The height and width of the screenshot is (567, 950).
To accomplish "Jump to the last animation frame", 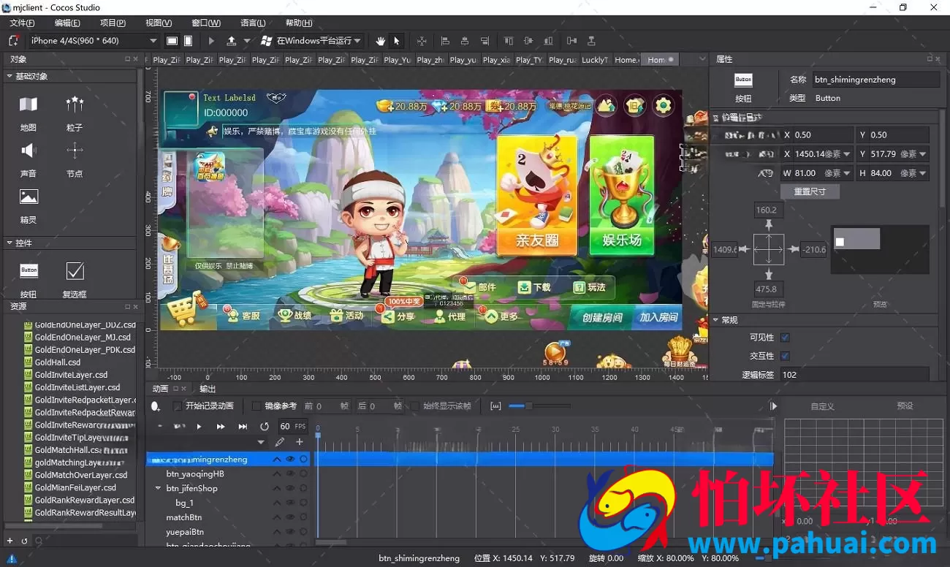I will point(243,426).
